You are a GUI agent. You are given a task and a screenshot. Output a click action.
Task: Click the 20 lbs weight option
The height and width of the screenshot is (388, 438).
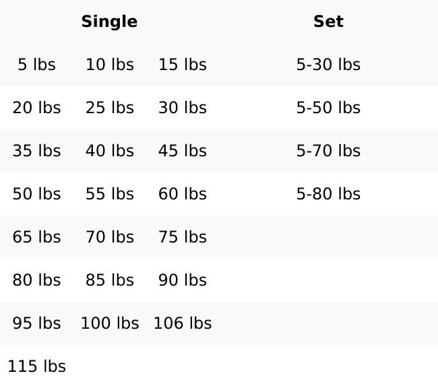(36, 108)
